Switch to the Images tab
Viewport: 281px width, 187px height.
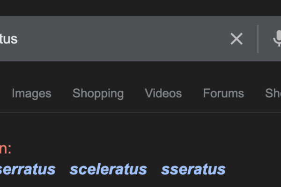click(31, 93)
